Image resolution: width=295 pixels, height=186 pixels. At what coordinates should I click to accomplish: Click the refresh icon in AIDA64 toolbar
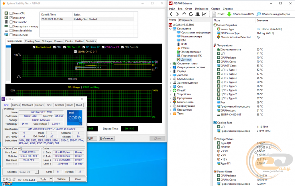(x=191, y=14)
